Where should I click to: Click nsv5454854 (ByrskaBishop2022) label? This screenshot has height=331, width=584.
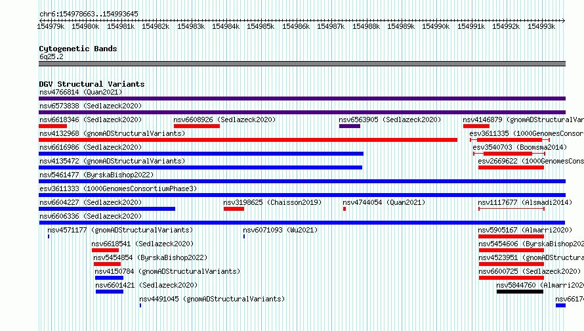(150, 257)
